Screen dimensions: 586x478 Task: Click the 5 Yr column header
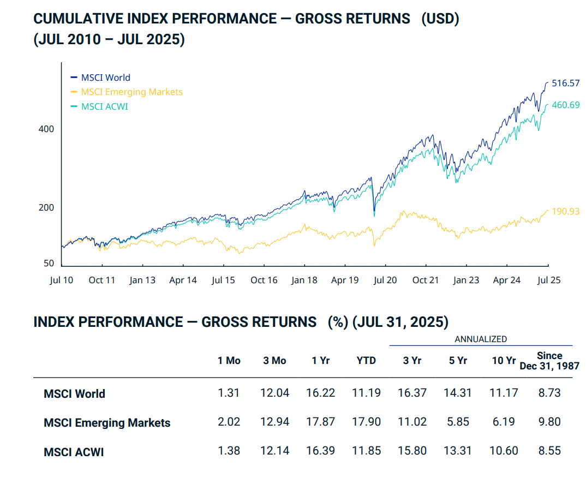tap(458, 361)
